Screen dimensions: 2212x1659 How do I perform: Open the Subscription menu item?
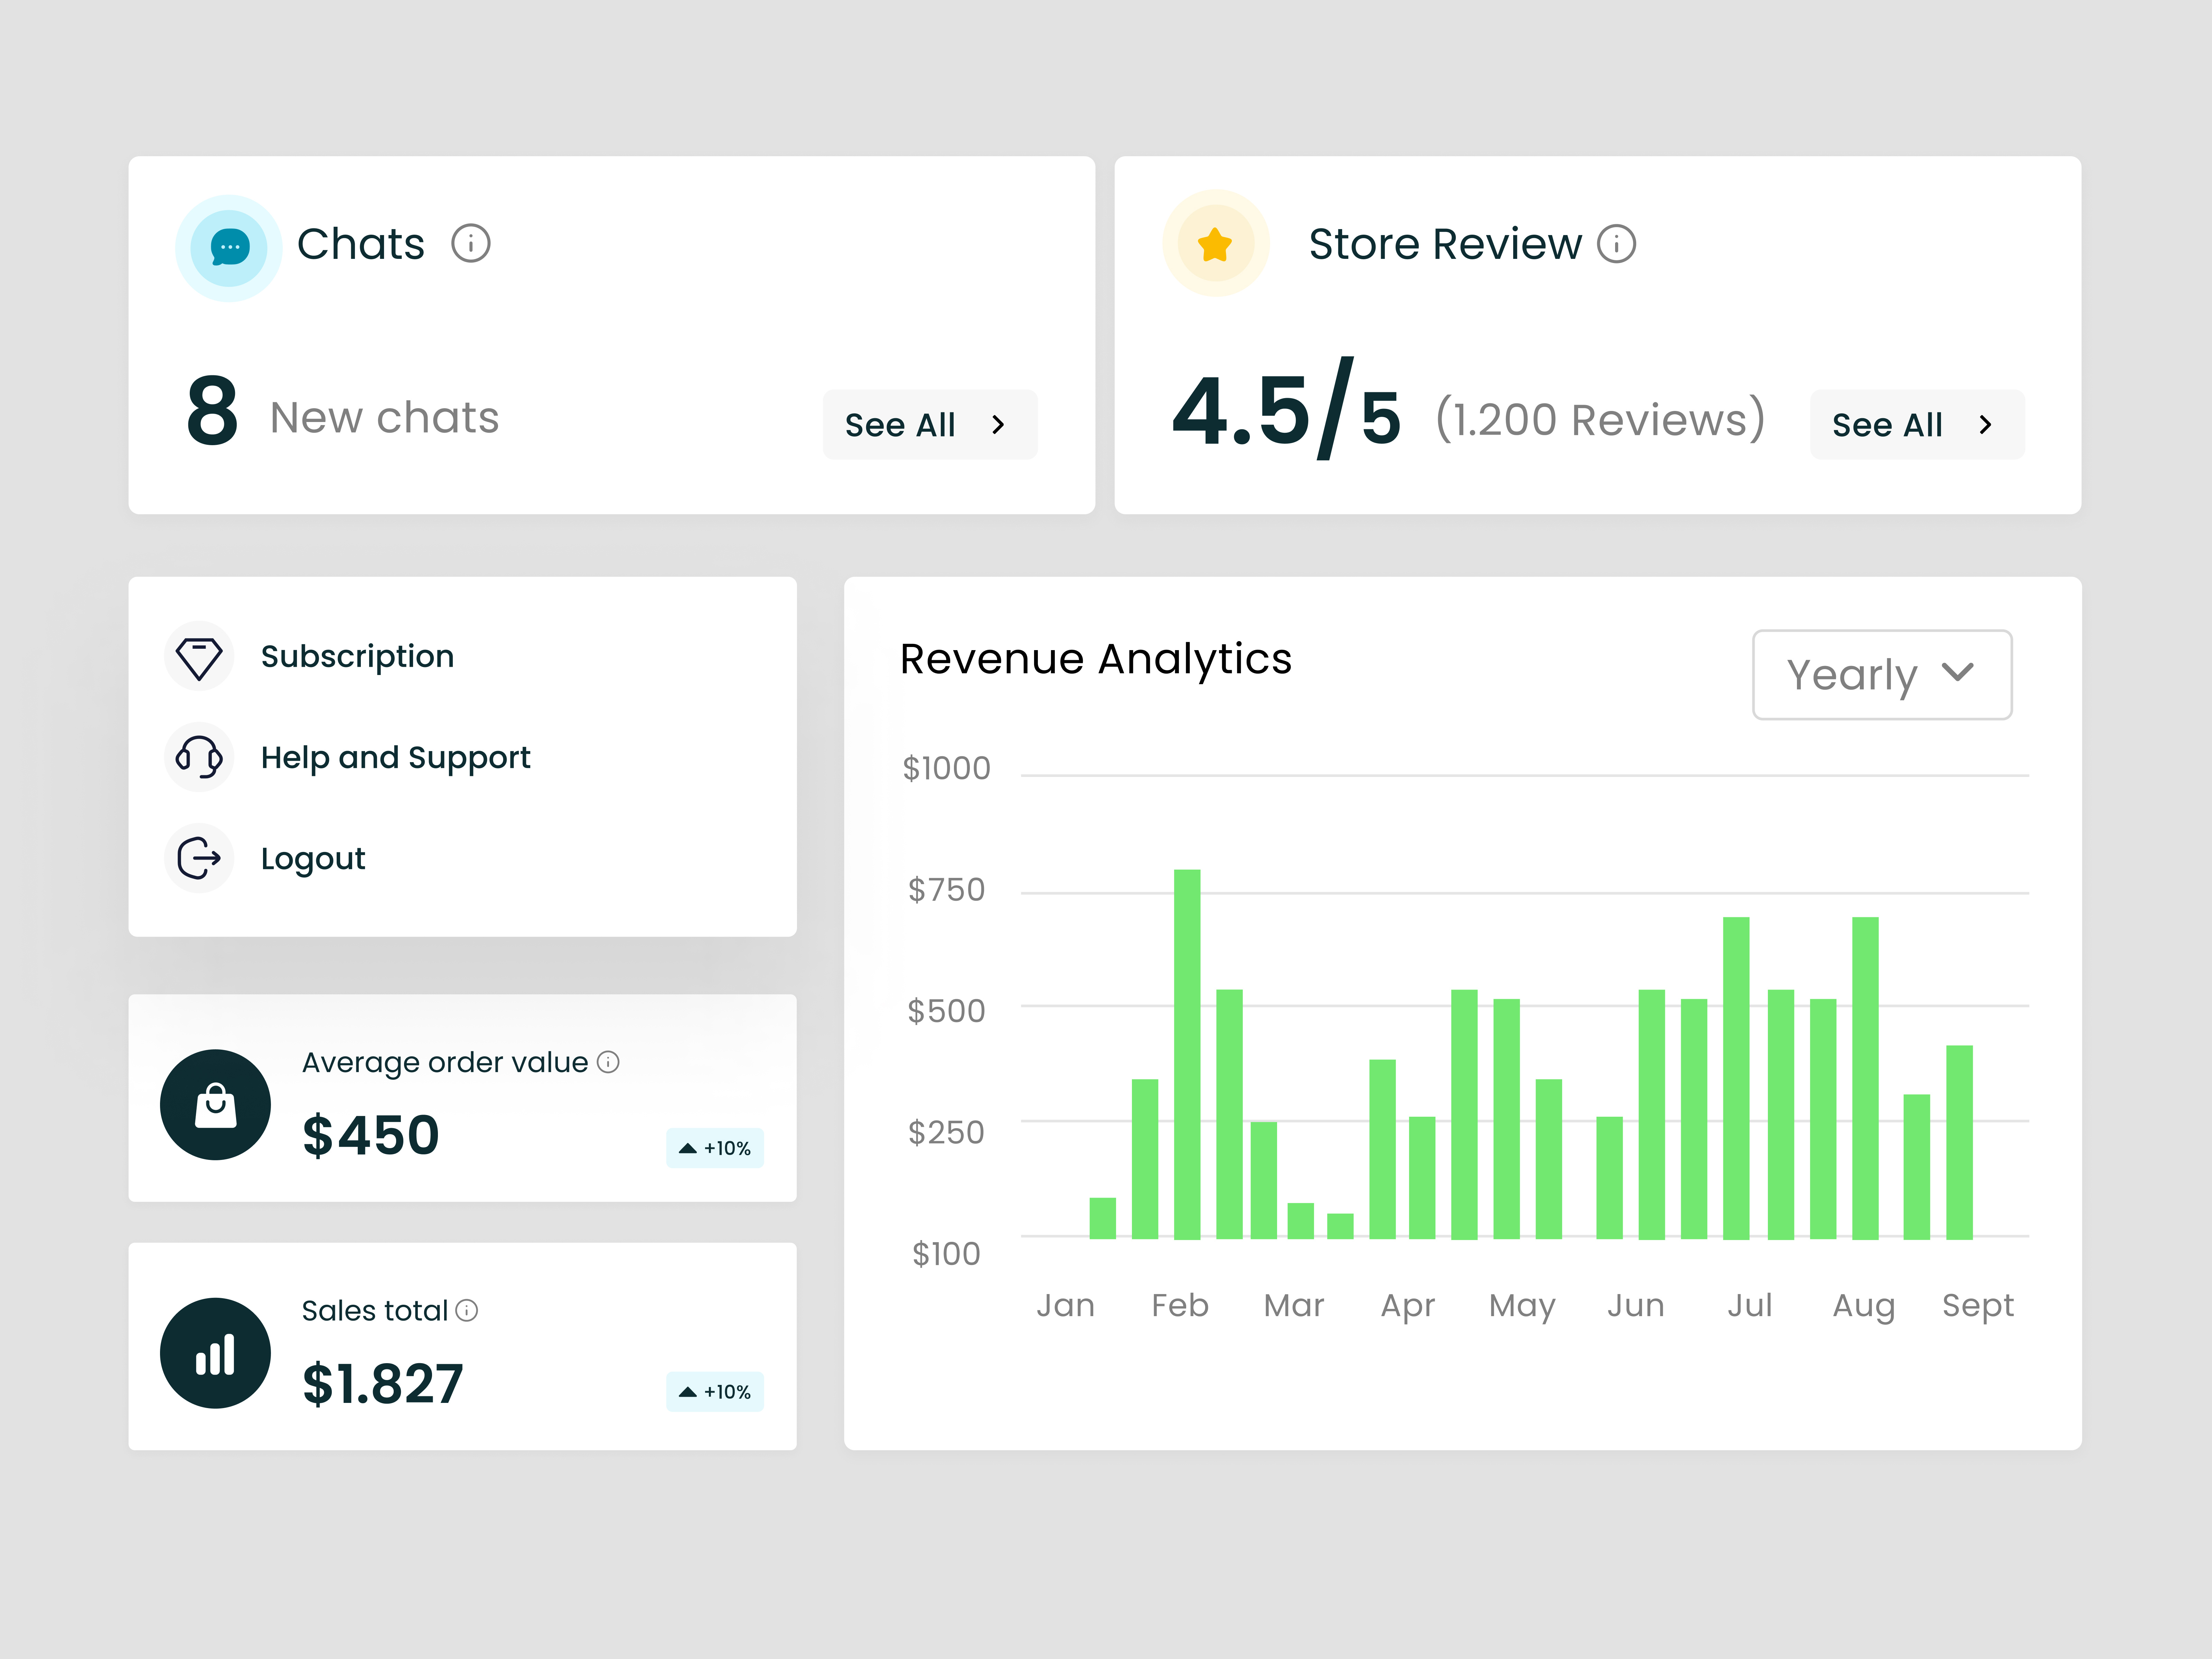[357, 657]
